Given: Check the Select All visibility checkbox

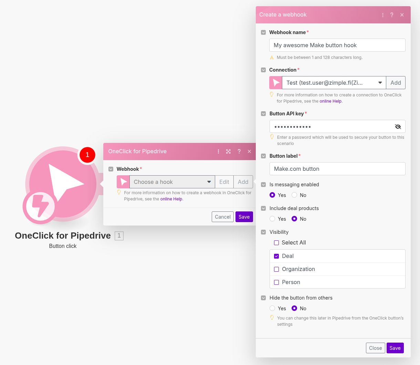Looking at the screenshot, I should [x=276, y=243].
